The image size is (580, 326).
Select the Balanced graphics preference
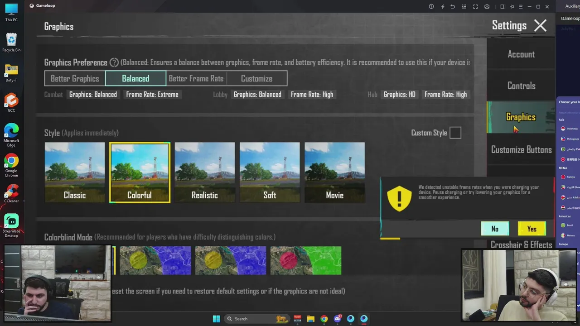[135, 78]
